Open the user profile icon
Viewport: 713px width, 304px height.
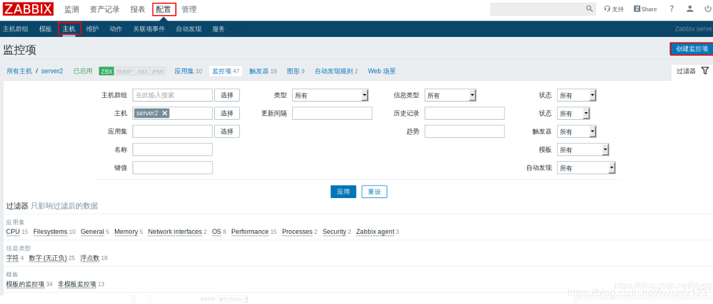690,9
